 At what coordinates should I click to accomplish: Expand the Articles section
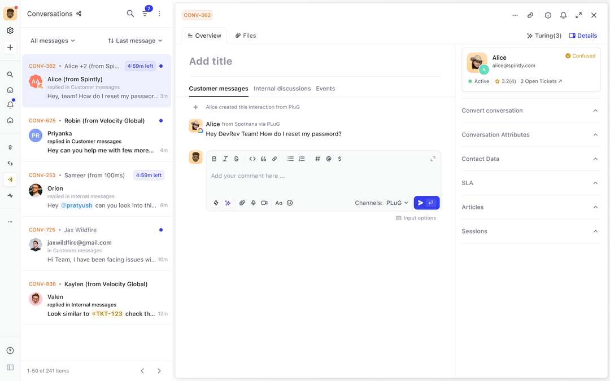tap(530, 207)
